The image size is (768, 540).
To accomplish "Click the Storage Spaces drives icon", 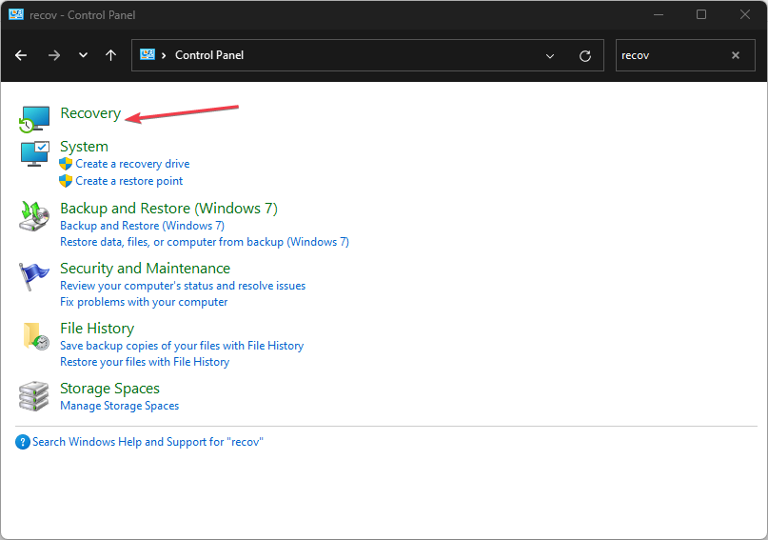I will 34,396.
